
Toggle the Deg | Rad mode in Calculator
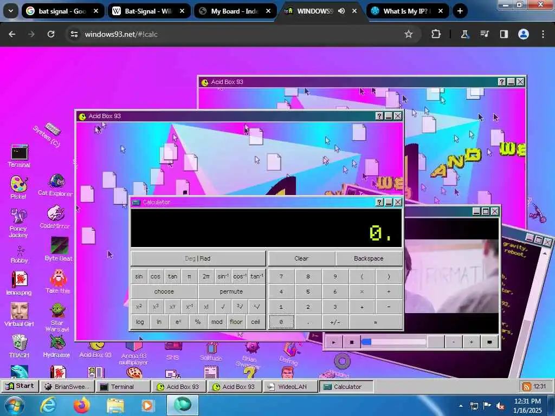click(198, 258)
